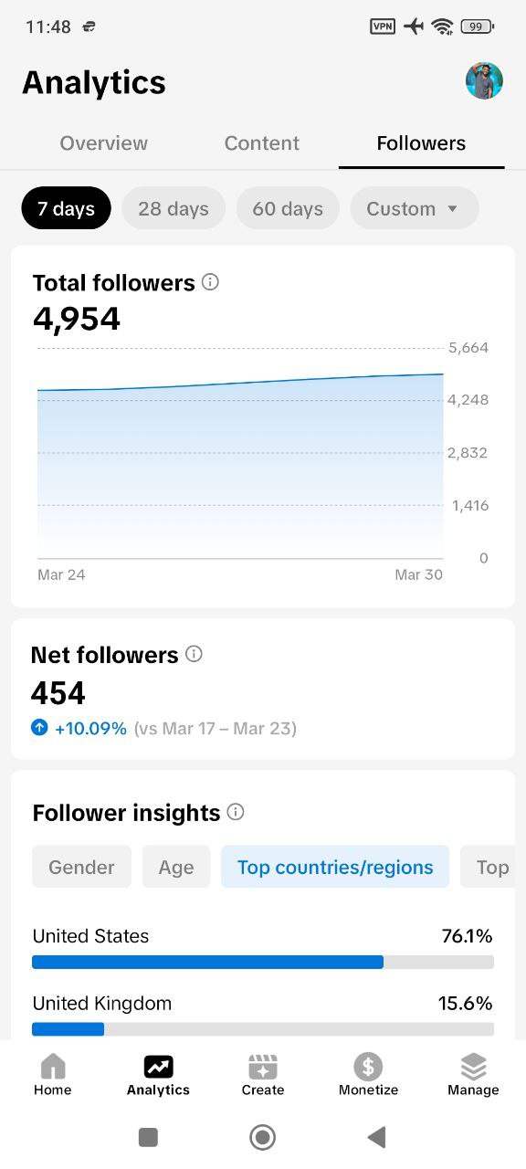Screen dimensions: 526x1169
Task: Select the 28 days range
Action: coord(174,208)
